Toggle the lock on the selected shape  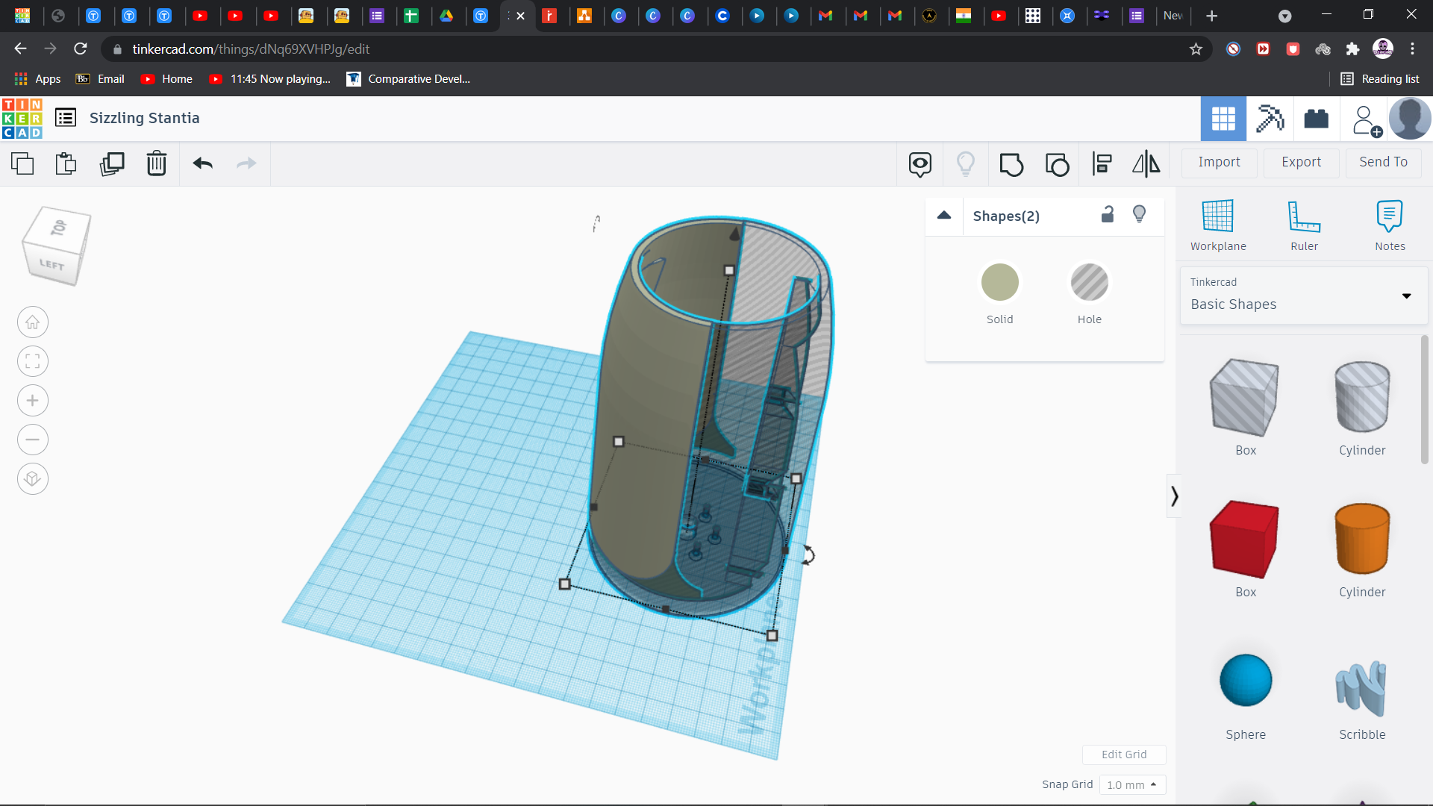click(1108, 214)
